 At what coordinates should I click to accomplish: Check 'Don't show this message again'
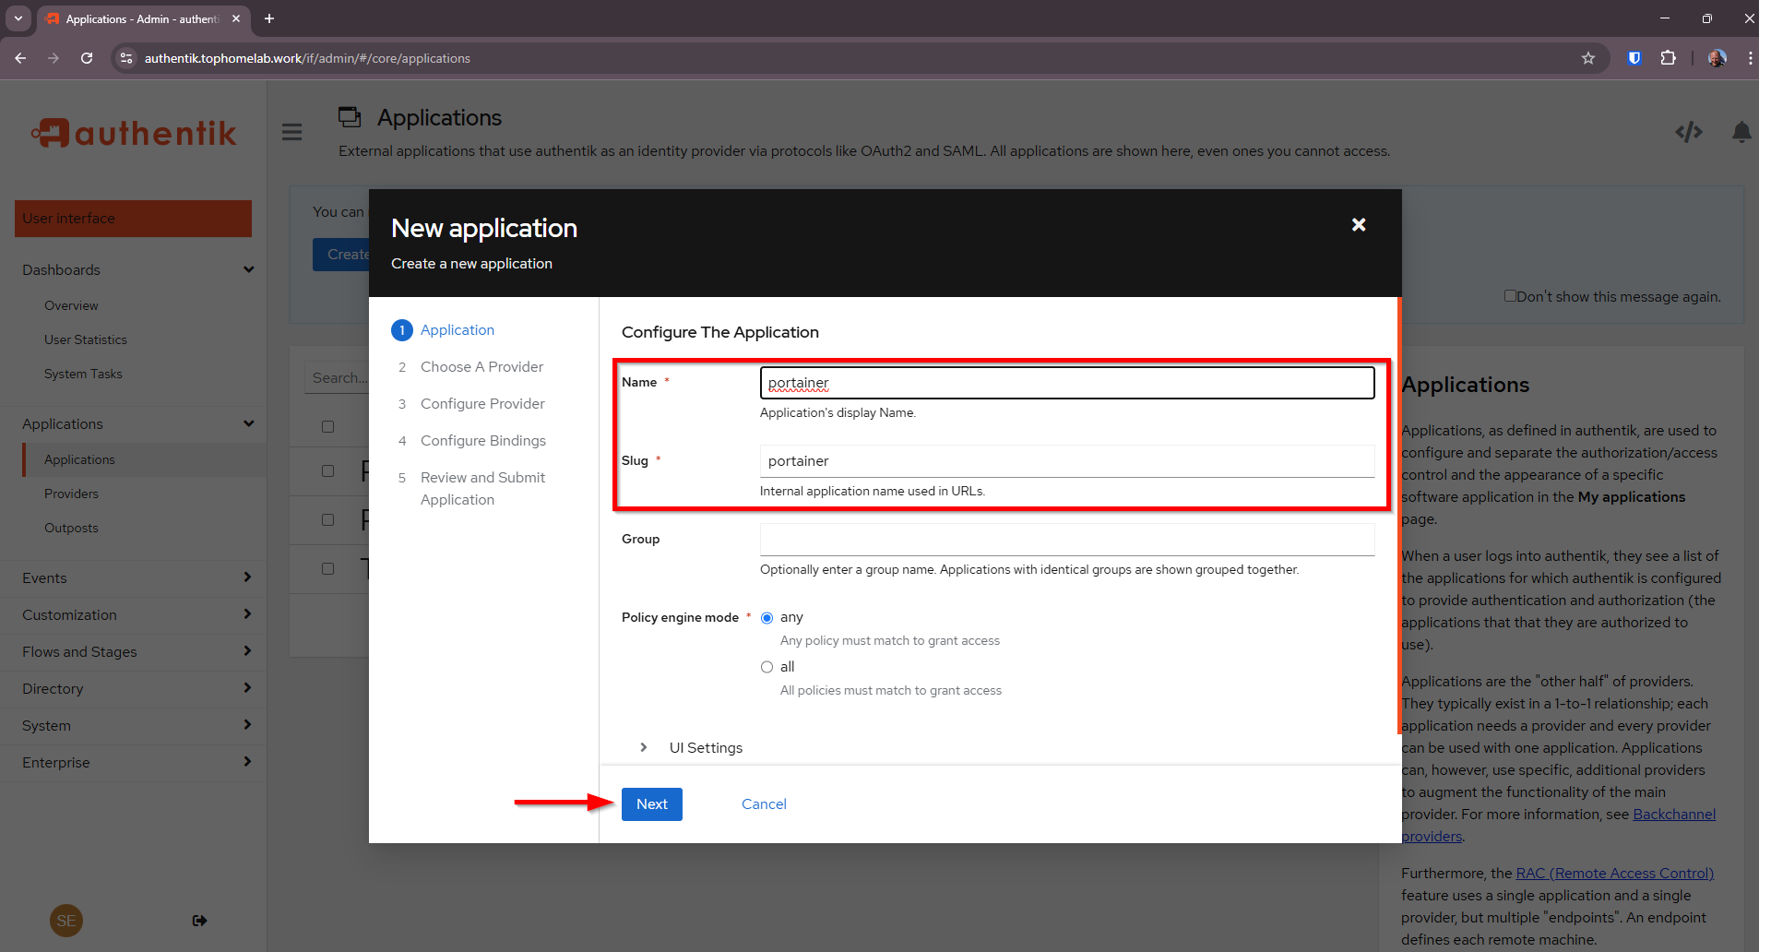[x=1510, y=296]
